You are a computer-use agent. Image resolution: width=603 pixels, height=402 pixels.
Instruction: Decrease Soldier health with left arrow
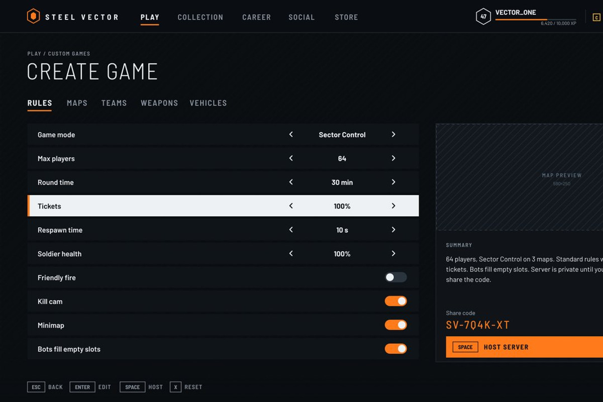click(291, 254)
